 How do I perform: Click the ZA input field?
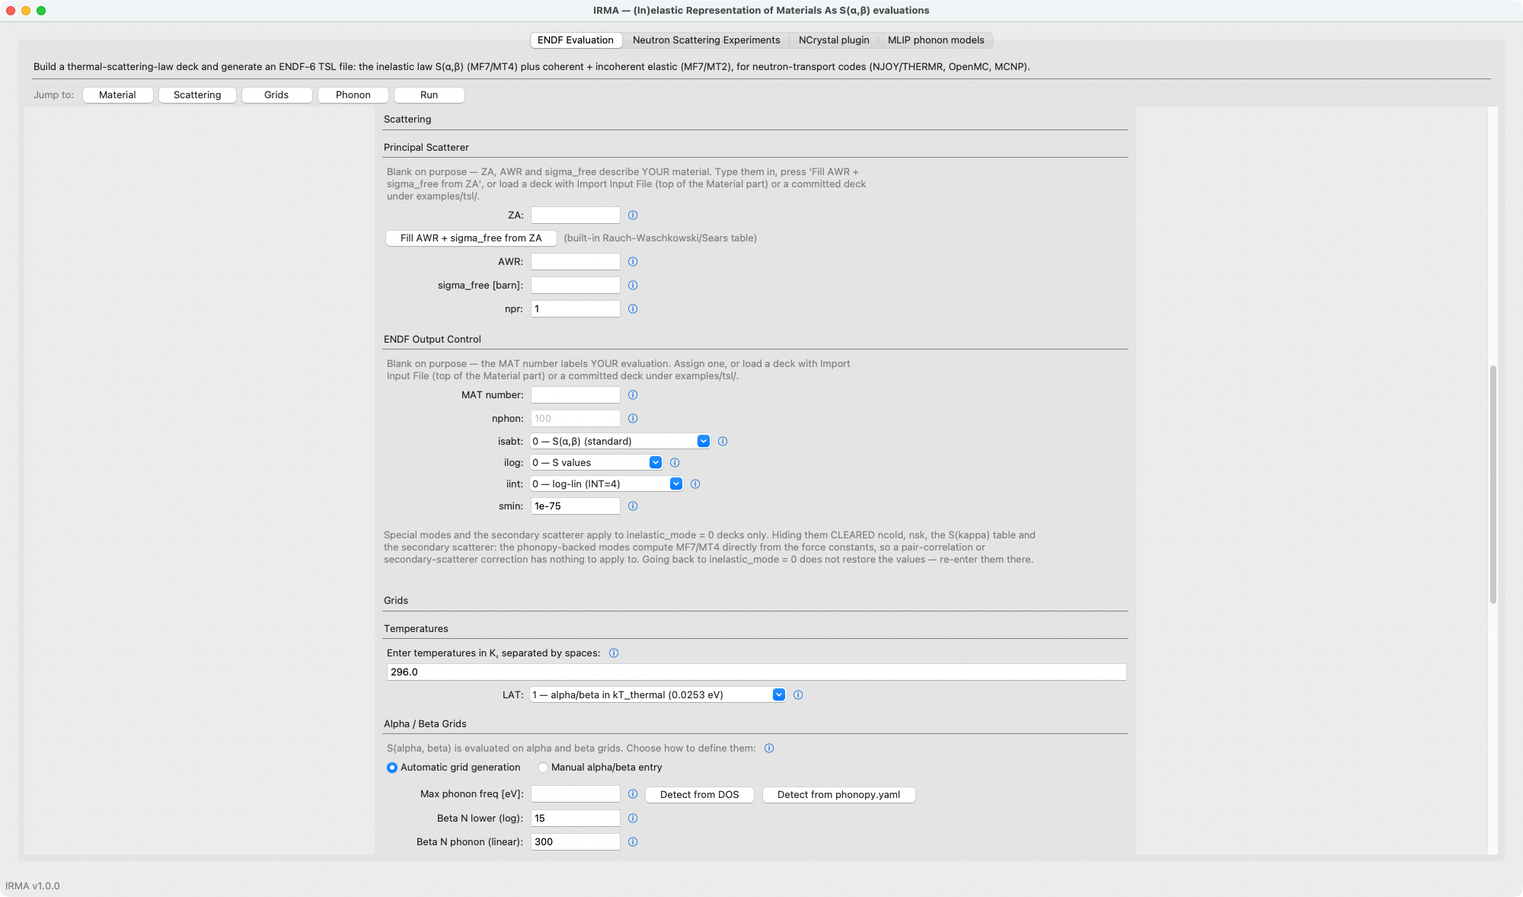pos(576,215)
